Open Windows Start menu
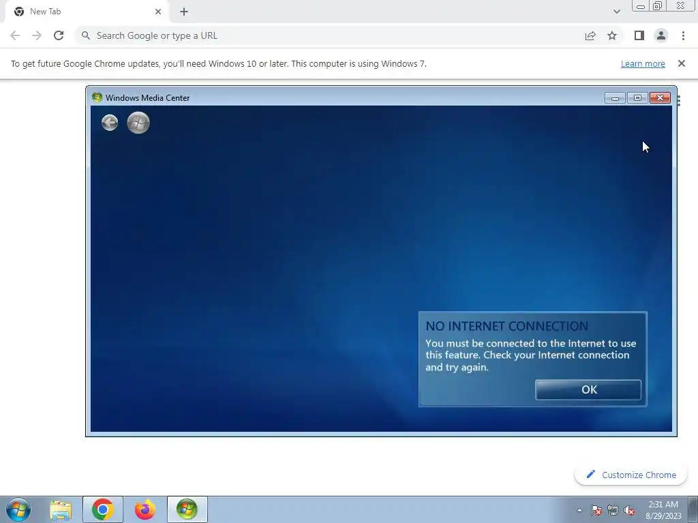 click(x=18, y=509)
